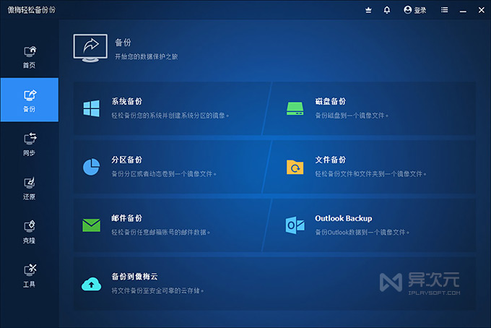Click the cloud upload icon
Screen dimensions: 491x328
pos(92,284)
